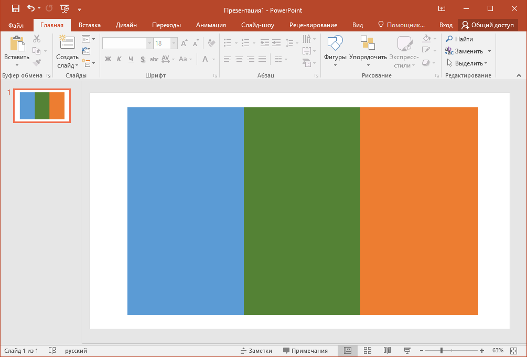Expand the font size dropdown
This screenshot has width=527, height=357.
coord(174,43)
